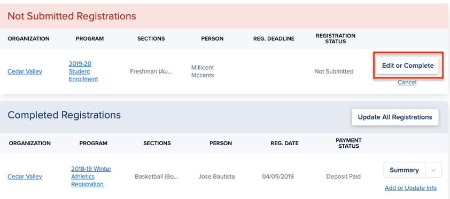
Task: Click the REGISTRATION STATUS column header
Action: 336,38
